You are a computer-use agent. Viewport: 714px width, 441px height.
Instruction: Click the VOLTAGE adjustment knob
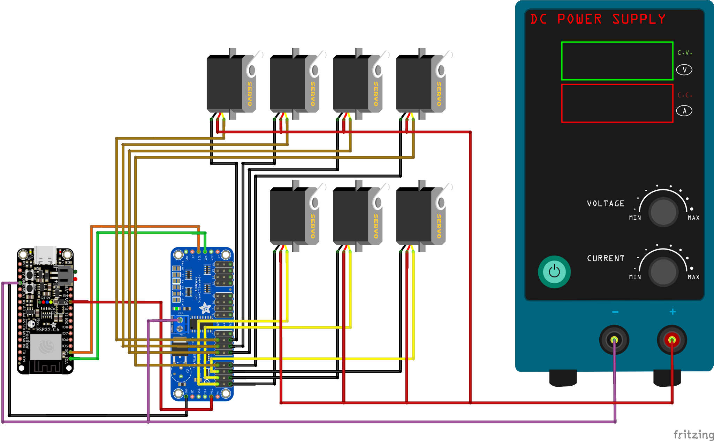663,212
